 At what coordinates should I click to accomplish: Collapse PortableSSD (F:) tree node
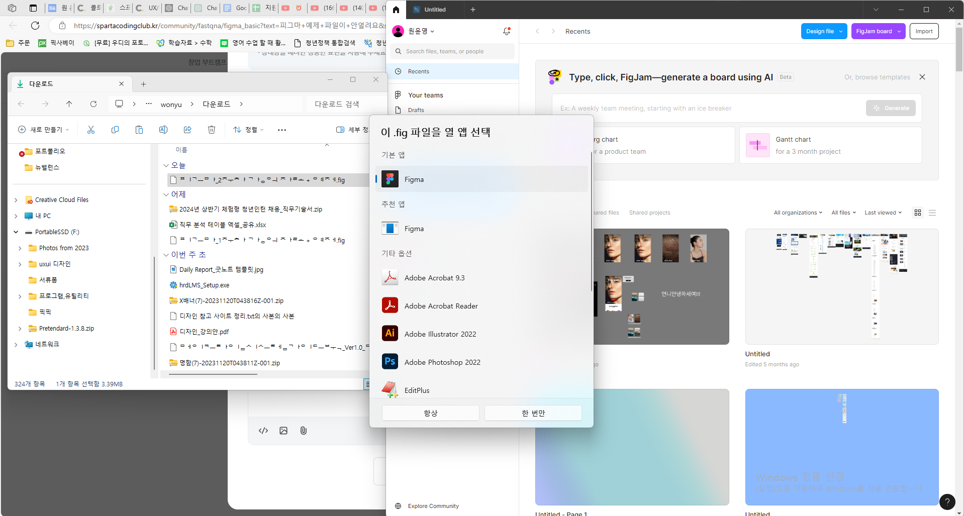16,232
